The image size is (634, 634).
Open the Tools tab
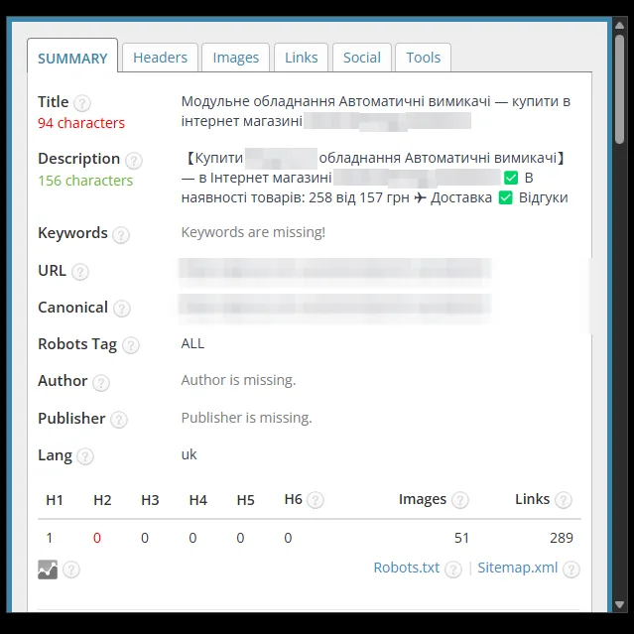point(423,58)
